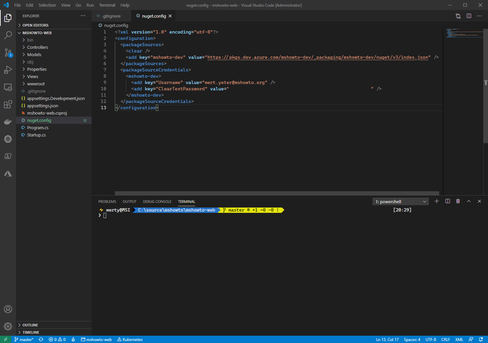The height and width of the screenshot is (343, 488).
Task: Change the CRLF end of line setting
Action: tap(446, 339)
